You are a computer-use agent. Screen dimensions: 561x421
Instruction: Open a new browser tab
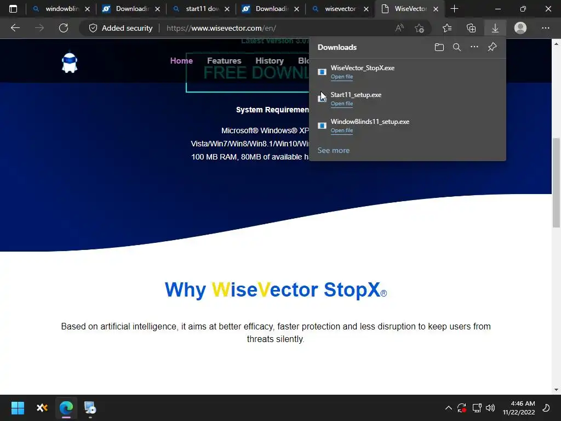coord(454,9)
